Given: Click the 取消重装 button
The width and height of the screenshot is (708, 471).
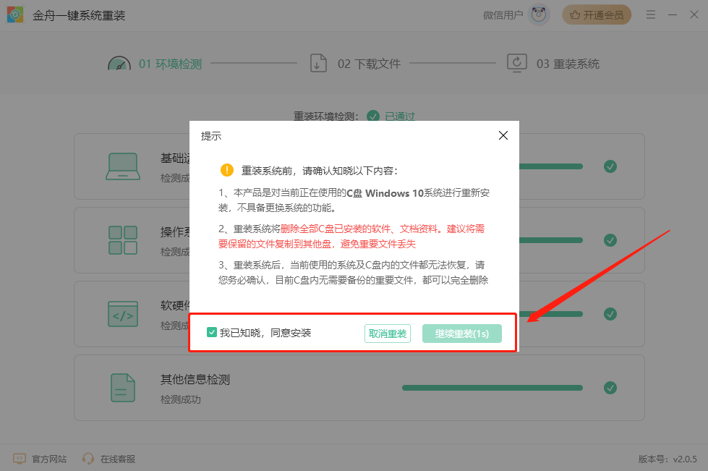Looking at the screenshot, I should (388, 334).
